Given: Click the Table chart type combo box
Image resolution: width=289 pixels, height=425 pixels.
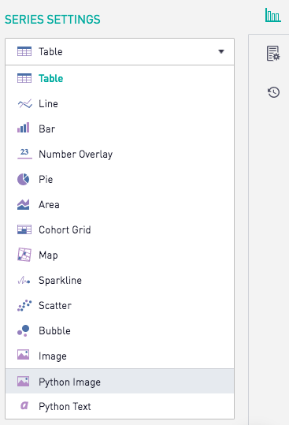Looking at the screenshot, I should (x=120, y=51).
